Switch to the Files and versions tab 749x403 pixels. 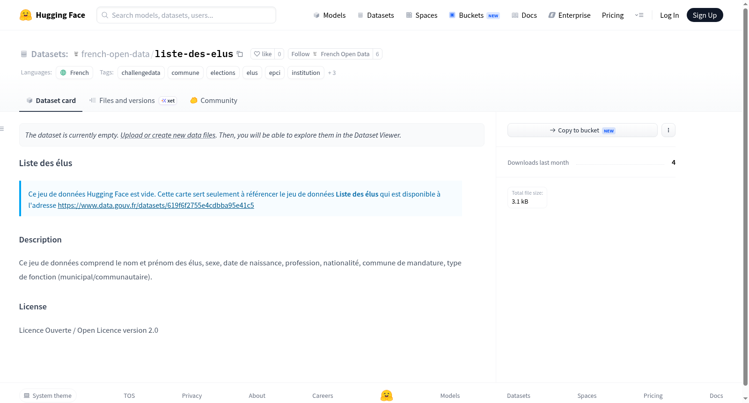click(133, 101)
